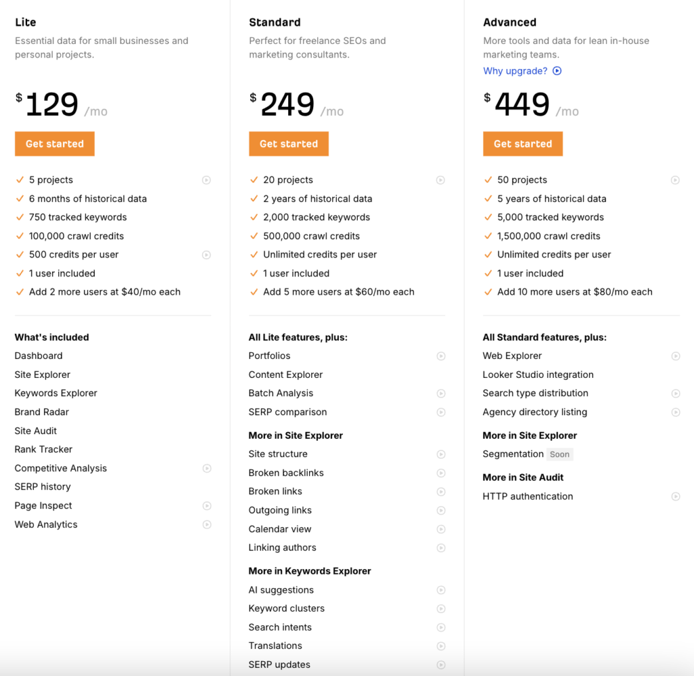Click the play icon beside Batch Analysis
Screen dimensions: 694x676
[441, 394]
